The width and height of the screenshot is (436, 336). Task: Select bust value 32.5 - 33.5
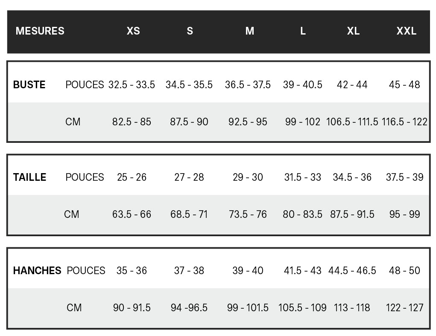pos(132,85)
